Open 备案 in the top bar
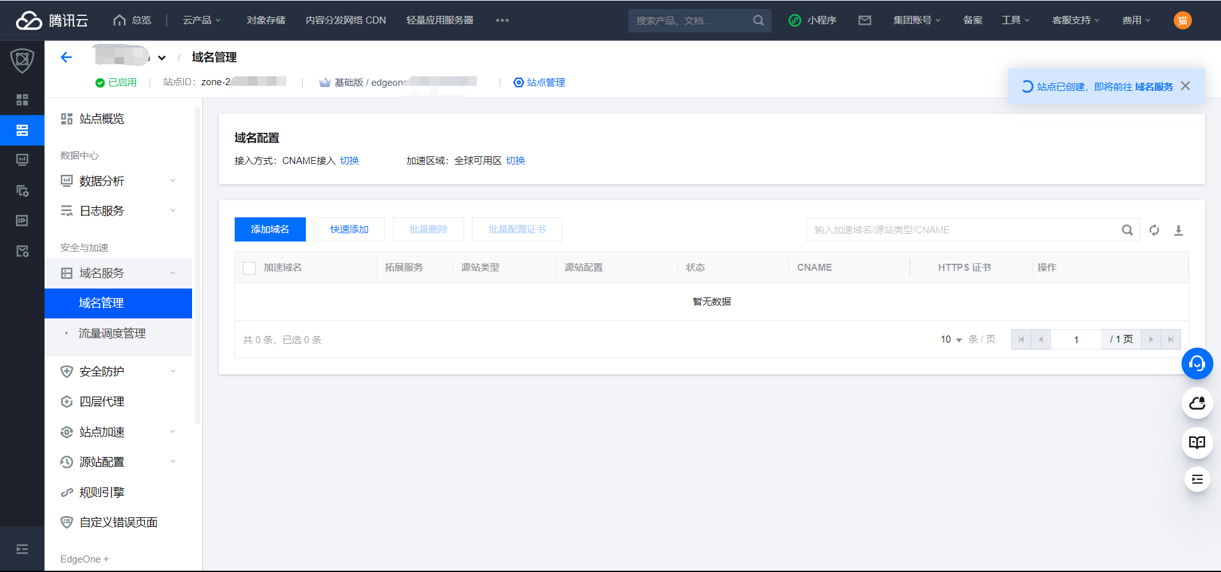1221x572 pixels. (972, 20)
